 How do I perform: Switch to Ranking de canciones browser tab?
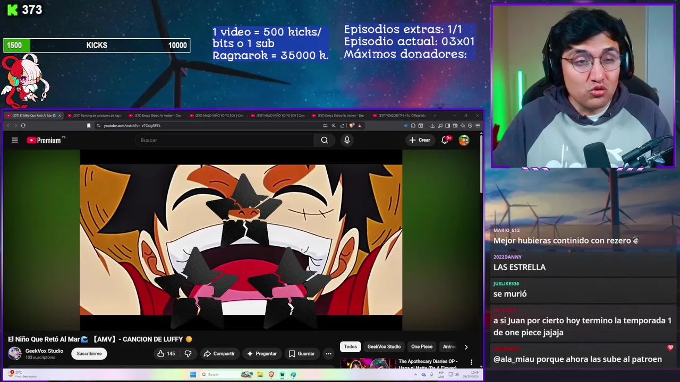pyautogui.click(x=96, y=115)
